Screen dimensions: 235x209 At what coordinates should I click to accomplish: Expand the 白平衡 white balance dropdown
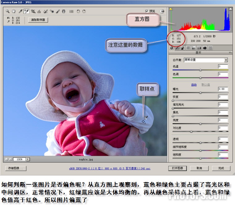point(226,60)
